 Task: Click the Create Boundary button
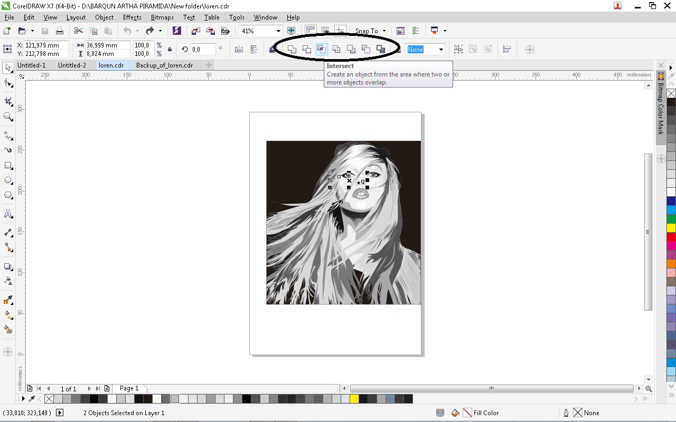point(380,49)
